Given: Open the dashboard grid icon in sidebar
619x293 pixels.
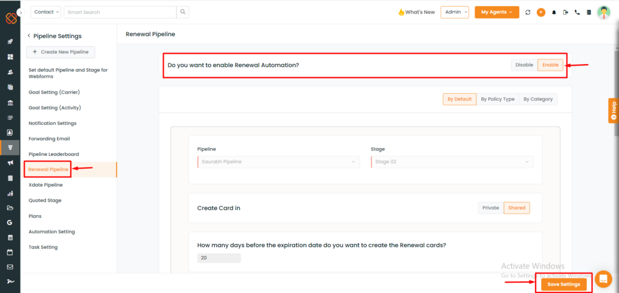Looking at the screenshot, I should [10, 57].
